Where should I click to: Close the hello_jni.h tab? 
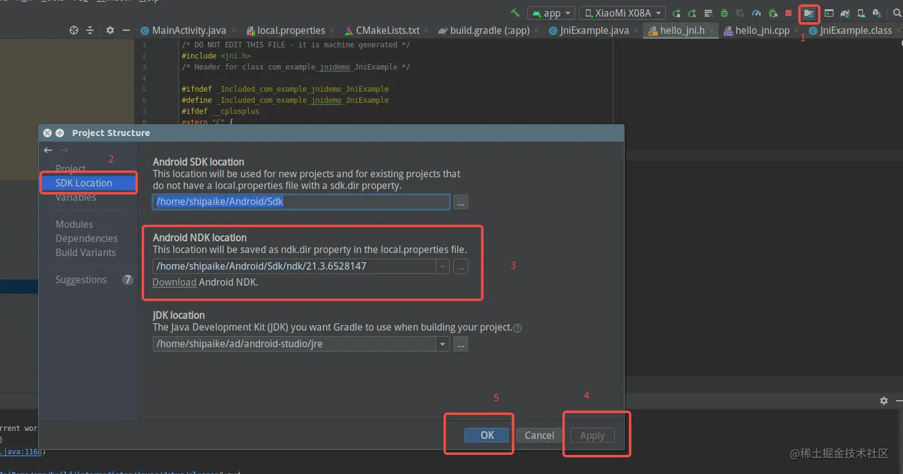(x=712, y=30)
